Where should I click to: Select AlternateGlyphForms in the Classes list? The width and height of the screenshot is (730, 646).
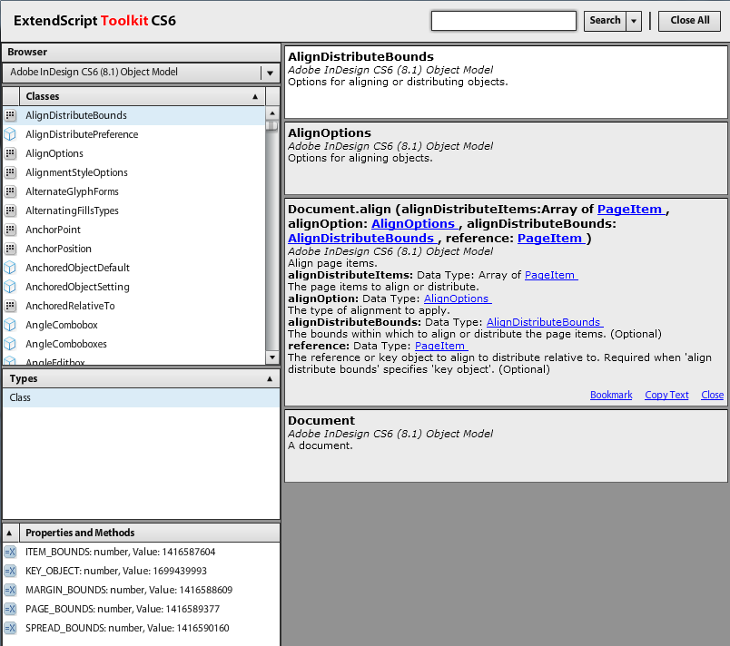point(134,191)
